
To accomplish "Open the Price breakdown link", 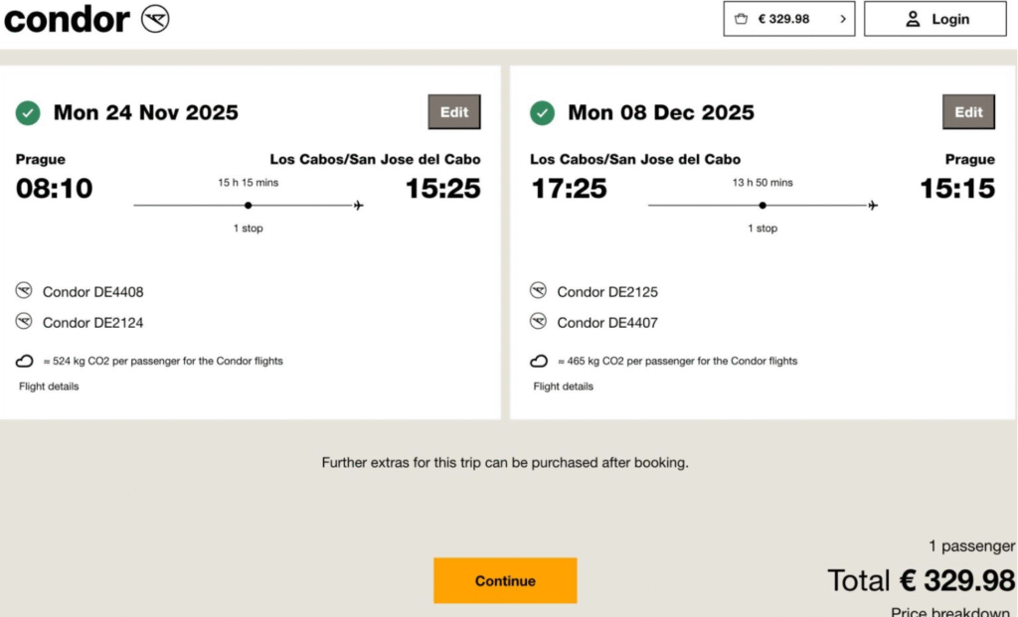I will click(x=951, y=611).
